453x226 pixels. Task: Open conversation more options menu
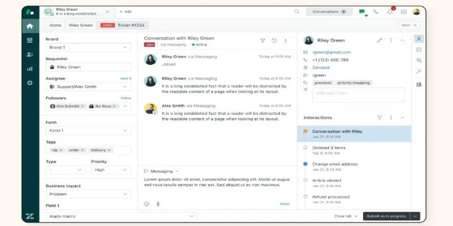coord(285,41)
